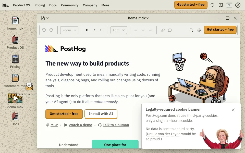This screenshot has width=245, height=153.
Task: Open the Font dropdown
Action: 119,30
